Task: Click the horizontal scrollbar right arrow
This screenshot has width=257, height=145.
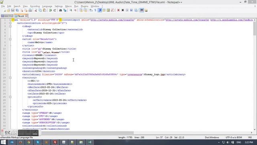Action: point(251,133)
